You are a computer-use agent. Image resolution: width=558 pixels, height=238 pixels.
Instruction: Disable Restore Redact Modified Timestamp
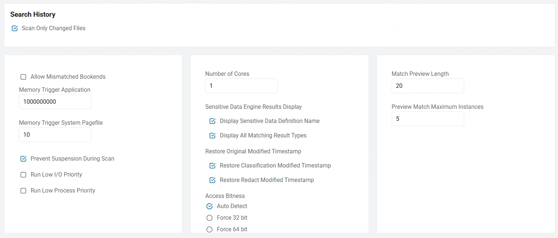(212, 180)
